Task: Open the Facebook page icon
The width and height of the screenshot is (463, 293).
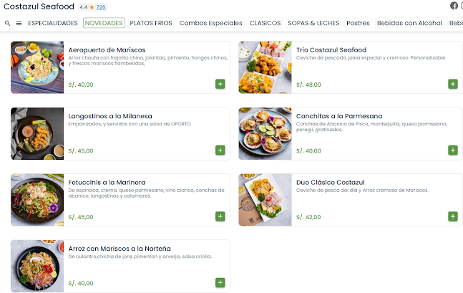Action: pyautogui.click(x=454, y=6)
